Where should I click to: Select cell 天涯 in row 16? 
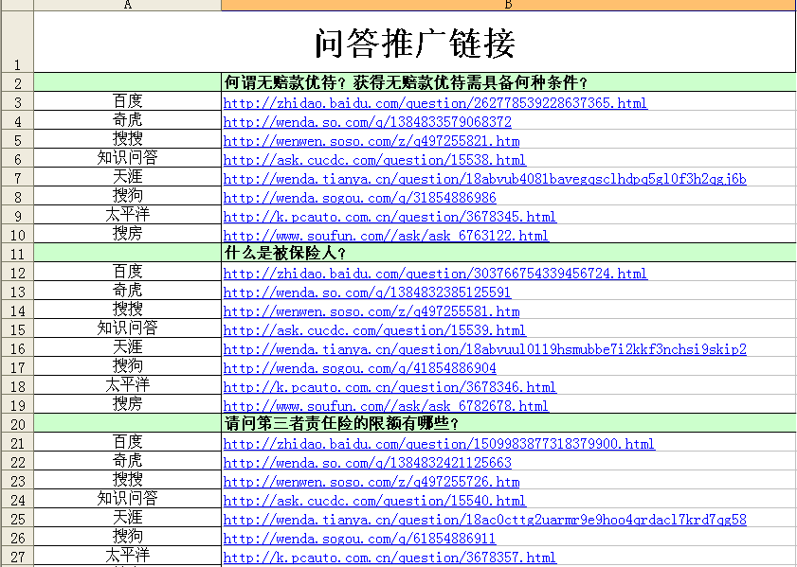tap(128, 347)
